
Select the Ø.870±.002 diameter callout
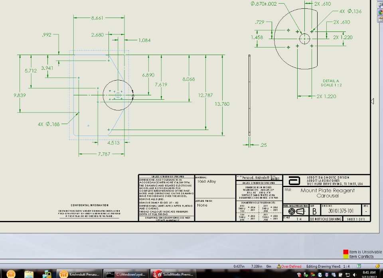[264, 4]
